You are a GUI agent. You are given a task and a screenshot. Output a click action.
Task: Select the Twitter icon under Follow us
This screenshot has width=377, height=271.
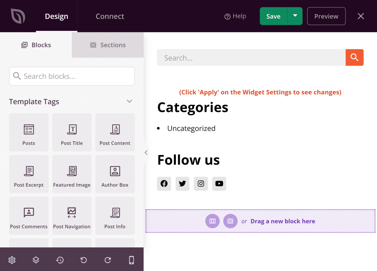182,184
